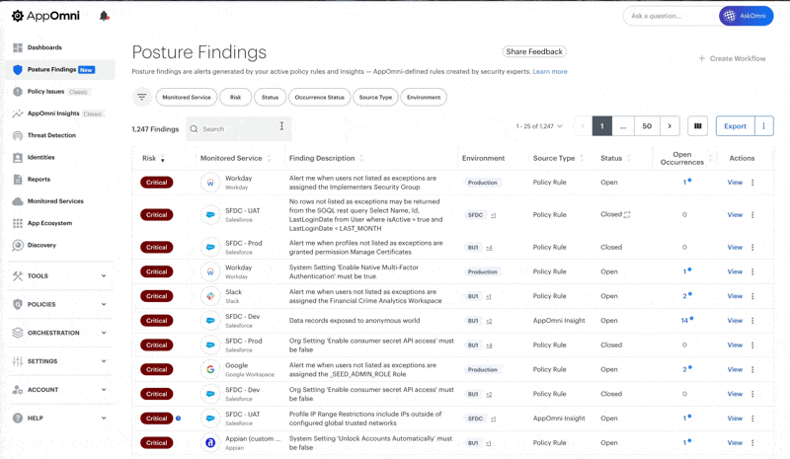Click the Google Workspace service icon
The width and height of the screenshot is (790, 459).
pyautogui.click(x=210, y=369)
